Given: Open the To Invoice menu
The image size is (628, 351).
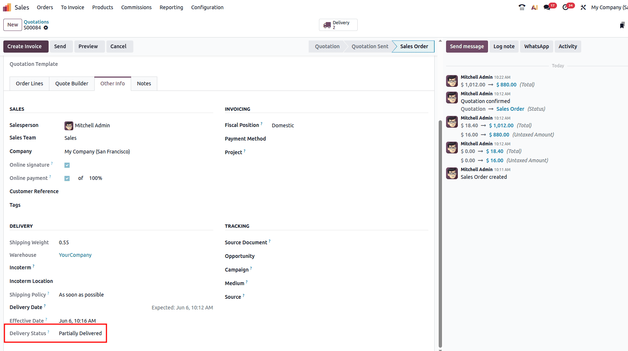Looking at the screenshot, I should (x=73, y=7).
